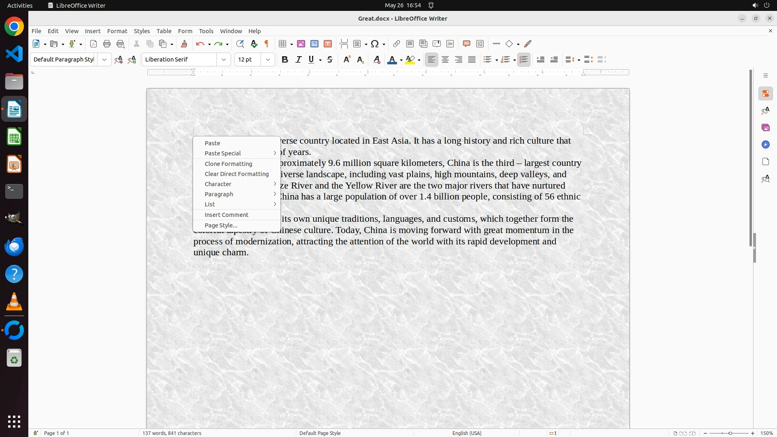Open the Format menu
Image resolution: width=777 pixels, height=437 pixels.
point(117,31)
